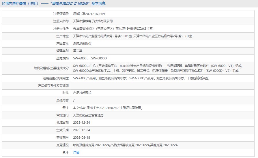The width and height of the screenshot is (258, 158).
Task: Click the 结构及组成/主要组成成分 label
Action: (x=51, y=68)
